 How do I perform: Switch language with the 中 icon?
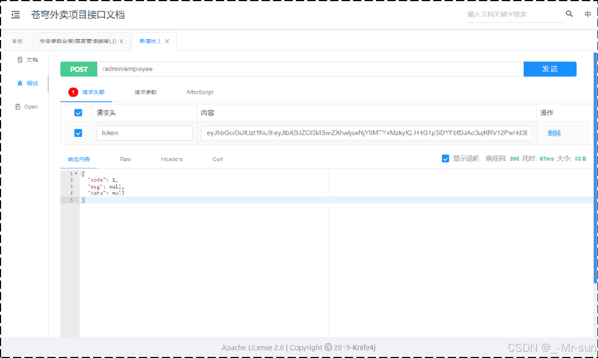point(588,14)
